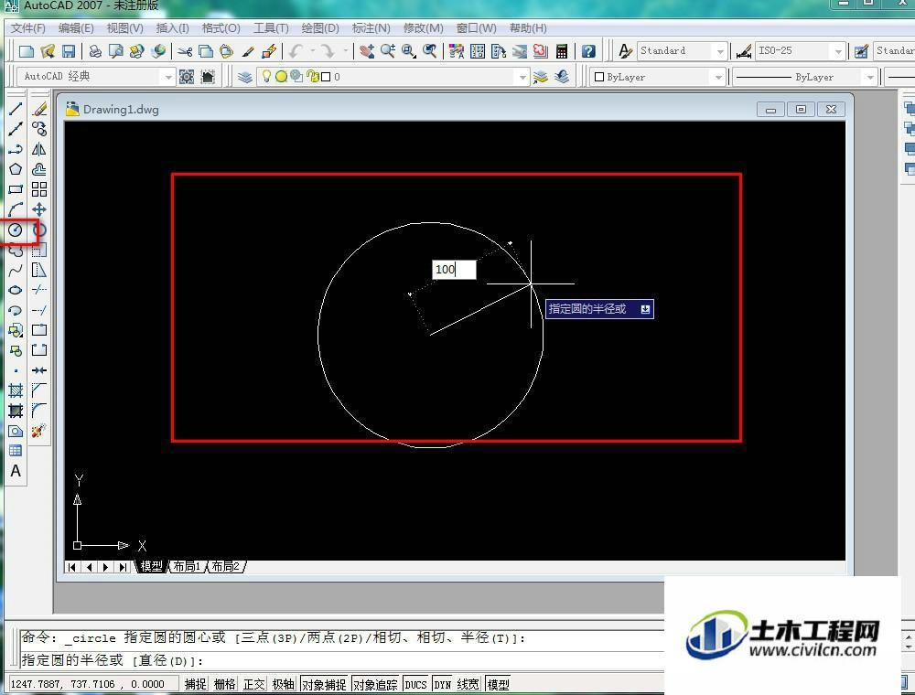Select the Offset modify tool
Image resolution: width=915 pixels, height=695 pixels.
coord(39,169)
